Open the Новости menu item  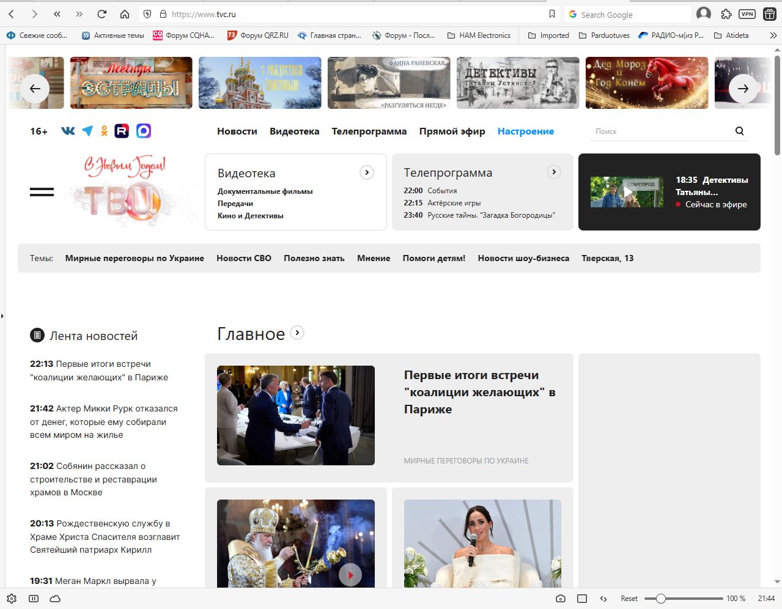pos(237,131)
